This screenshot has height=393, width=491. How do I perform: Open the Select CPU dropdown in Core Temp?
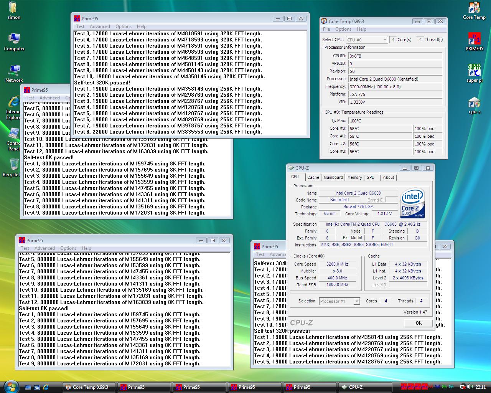click(367, 40)
